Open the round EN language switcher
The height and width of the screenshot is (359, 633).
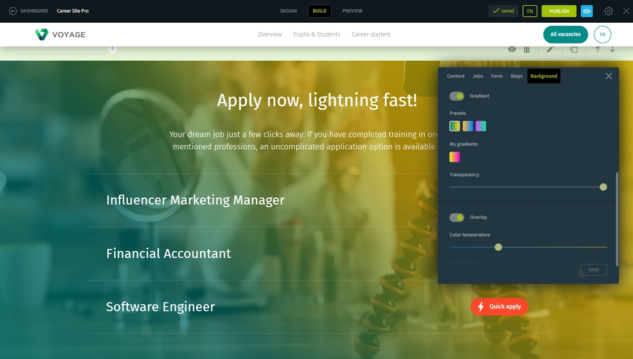[x=602, y=35]
